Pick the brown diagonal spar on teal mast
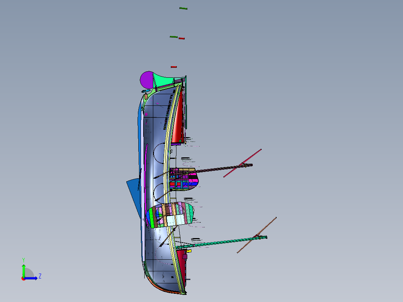This screenshot has width=403, height=302. (x=256, y=235)
